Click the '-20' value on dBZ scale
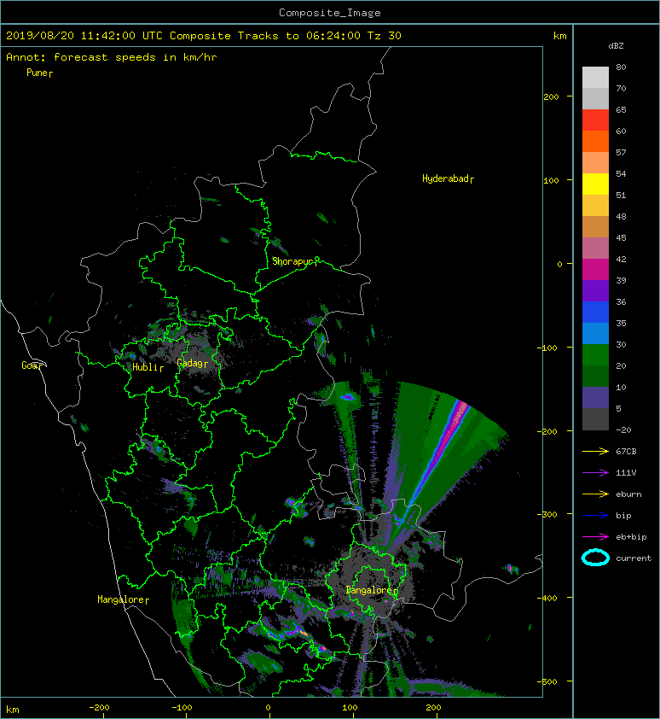Image resolution: width=660 pixels, height=719 pixels. 623,430
